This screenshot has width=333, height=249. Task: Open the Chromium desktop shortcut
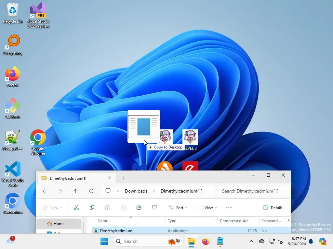click(13, 204)
